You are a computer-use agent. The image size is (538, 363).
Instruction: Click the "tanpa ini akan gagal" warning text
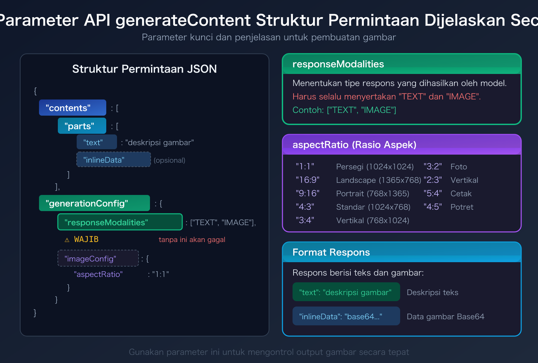pyautogui.click(x=192, y=240)
